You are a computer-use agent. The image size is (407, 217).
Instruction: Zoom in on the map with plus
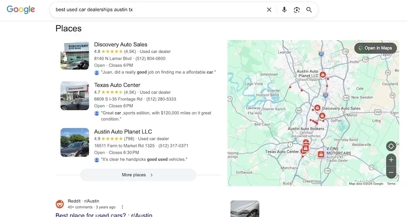[x=391, y=160]
